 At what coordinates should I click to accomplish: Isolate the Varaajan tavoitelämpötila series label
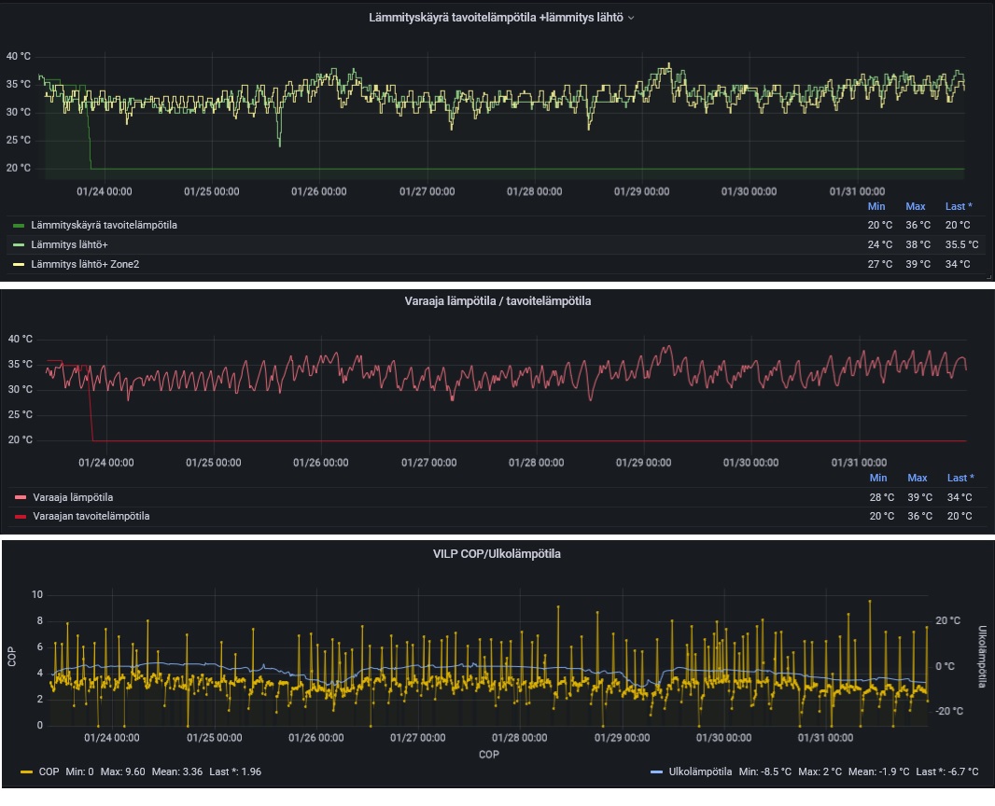[x=91, y=517]
